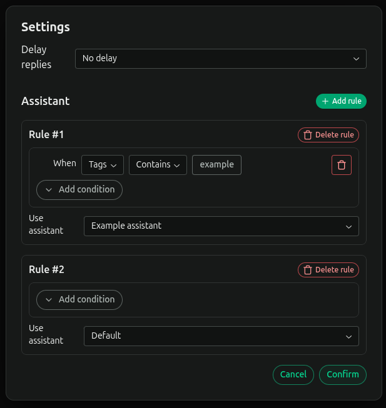
Task: Click the 'When' label in Rule #1
Action: tap(64, 163)
